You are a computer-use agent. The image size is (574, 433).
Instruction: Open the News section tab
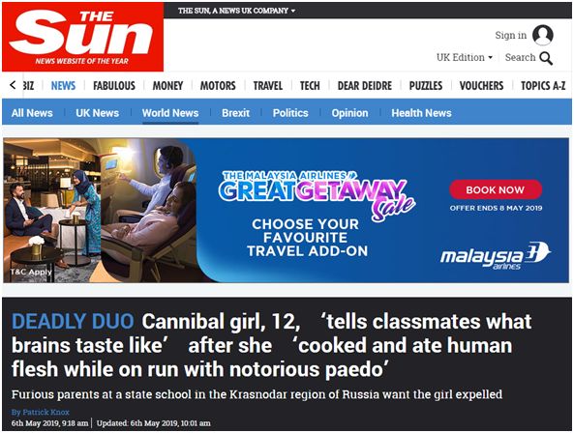(x=63, y=85)
